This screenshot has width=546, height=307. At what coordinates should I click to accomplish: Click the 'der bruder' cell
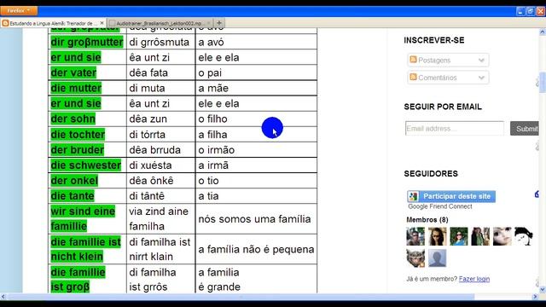(x=87, y=150)
